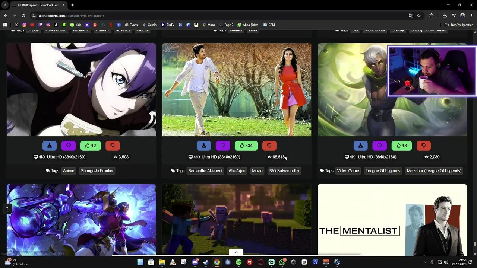Download the purple-haired anime wallpaper
This screenshot has height=268, width=477.
50,146
